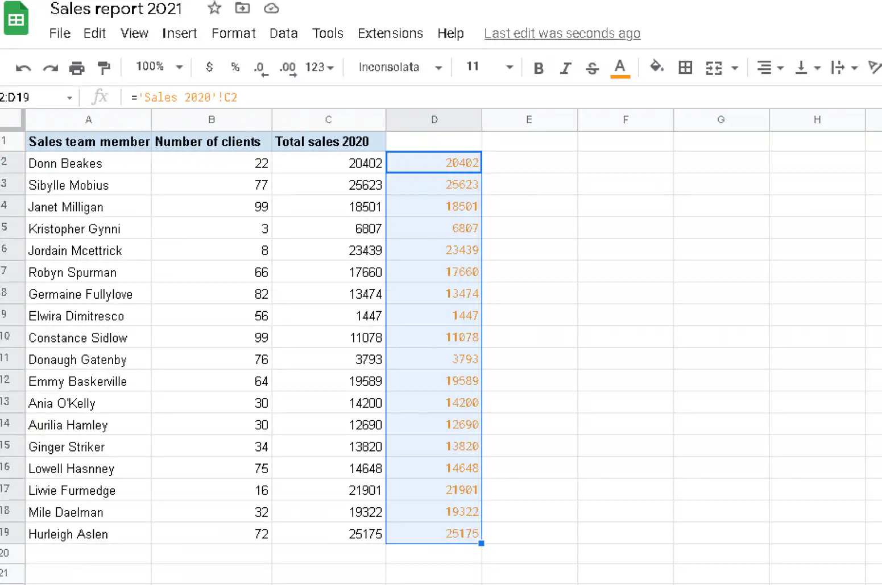Format selection as percent
This screenshot has height=585, width=882.
(235, 67)
